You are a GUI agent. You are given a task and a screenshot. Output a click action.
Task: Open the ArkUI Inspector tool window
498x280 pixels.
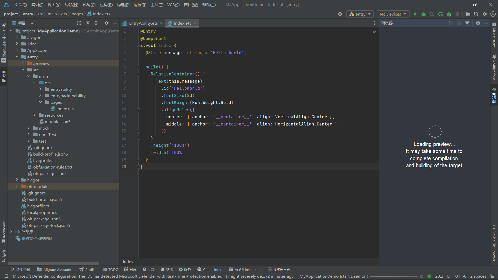(x=244, y=270)
